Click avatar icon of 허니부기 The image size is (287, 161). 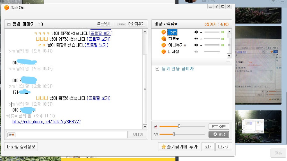164,45
